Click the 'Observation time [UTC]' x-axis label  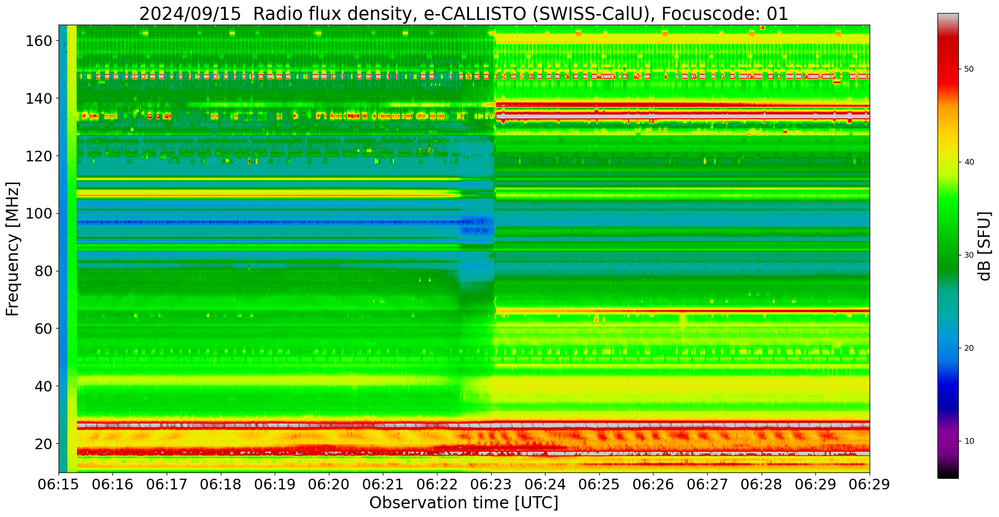[464, 502]
